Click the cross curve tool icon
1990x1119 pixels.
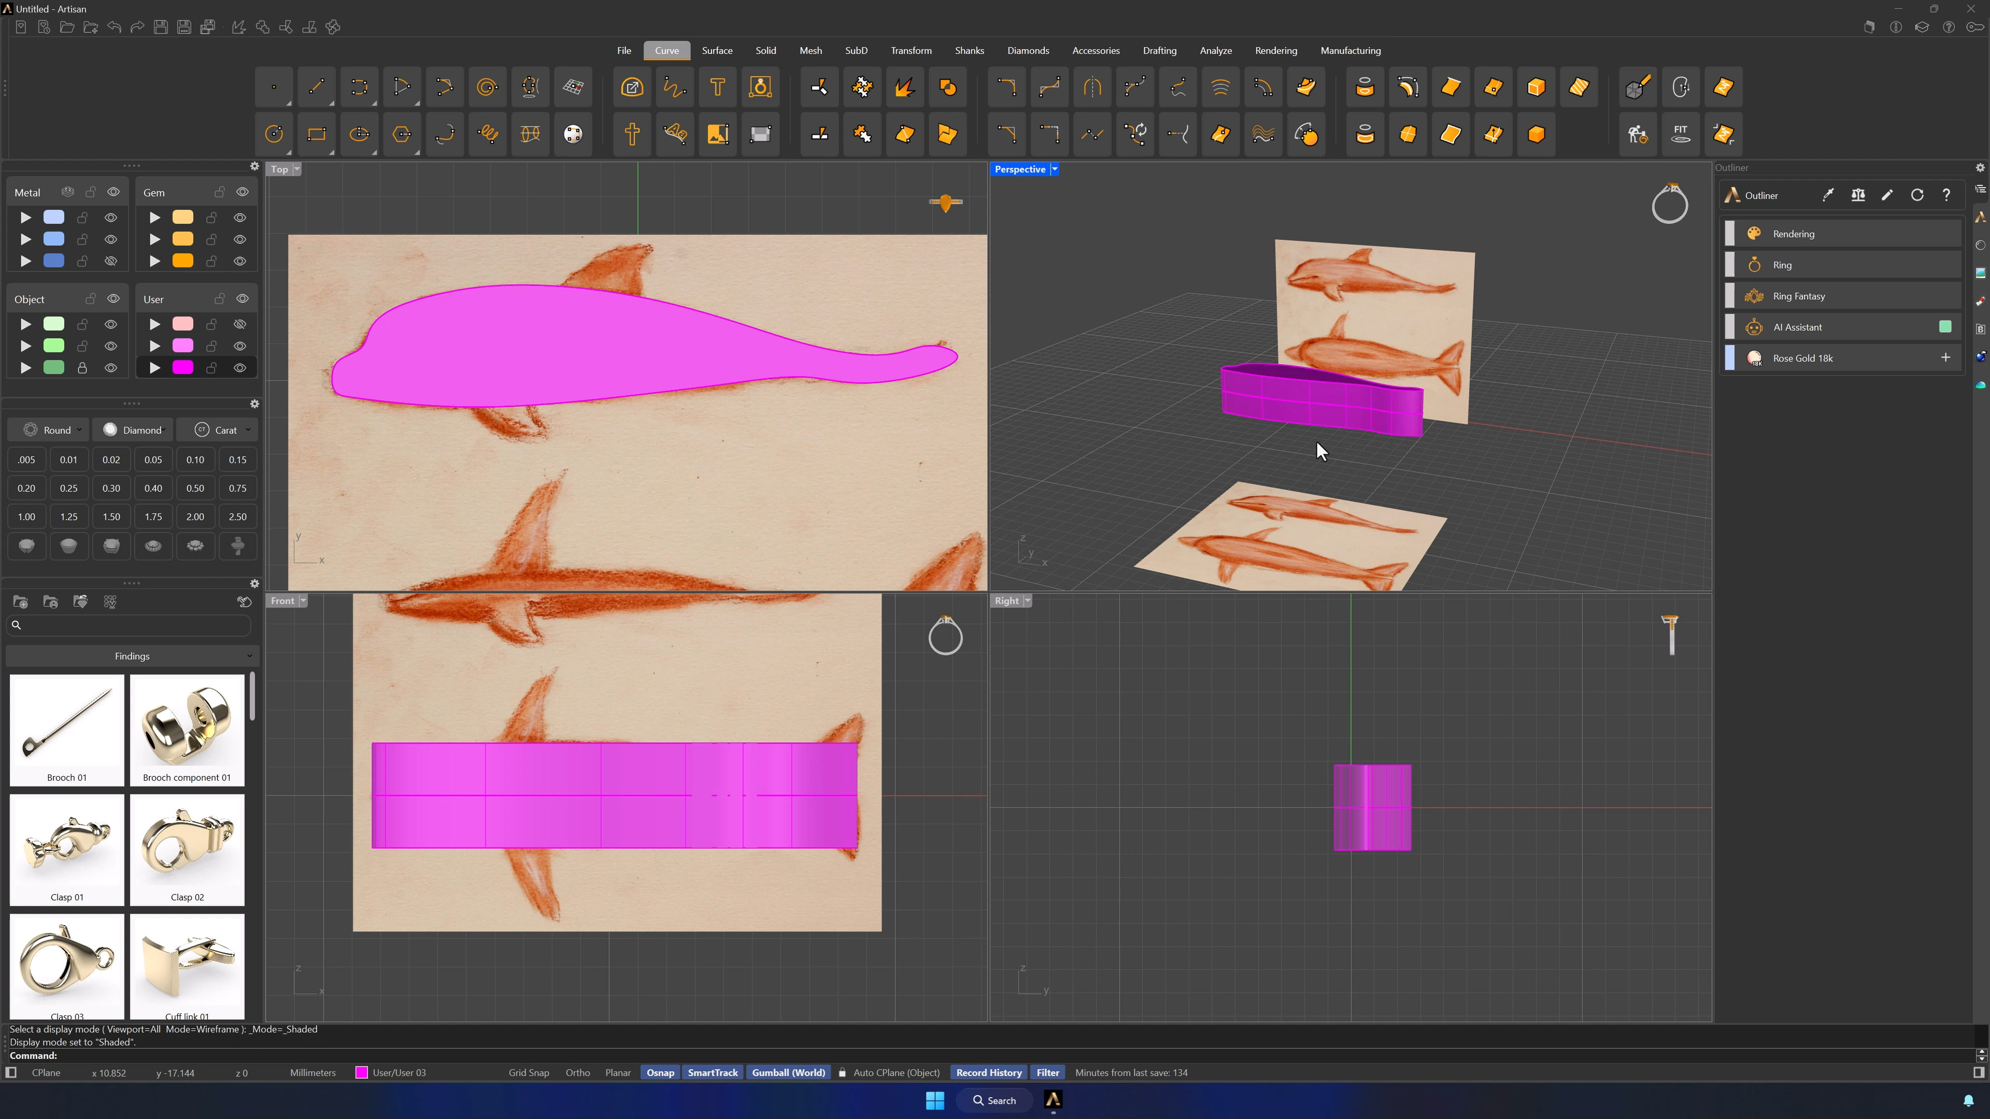click(x=632, y=134)
